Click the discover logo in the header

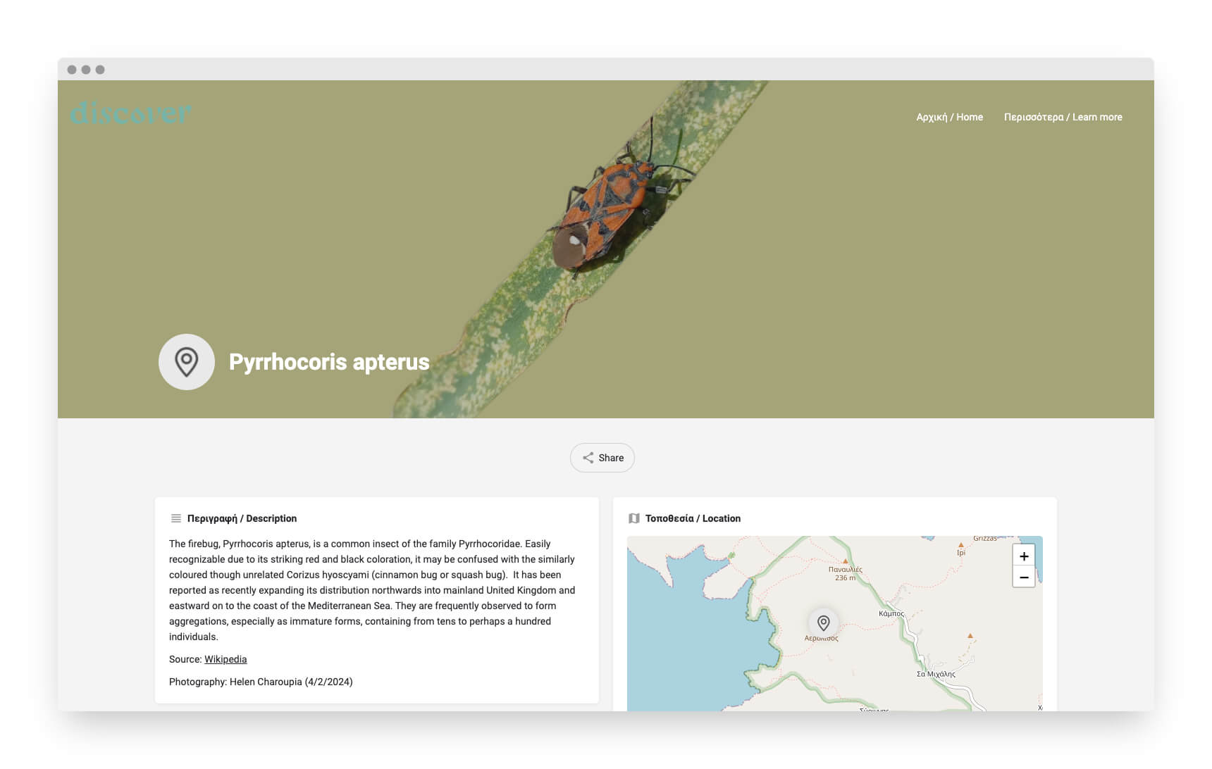131,113
